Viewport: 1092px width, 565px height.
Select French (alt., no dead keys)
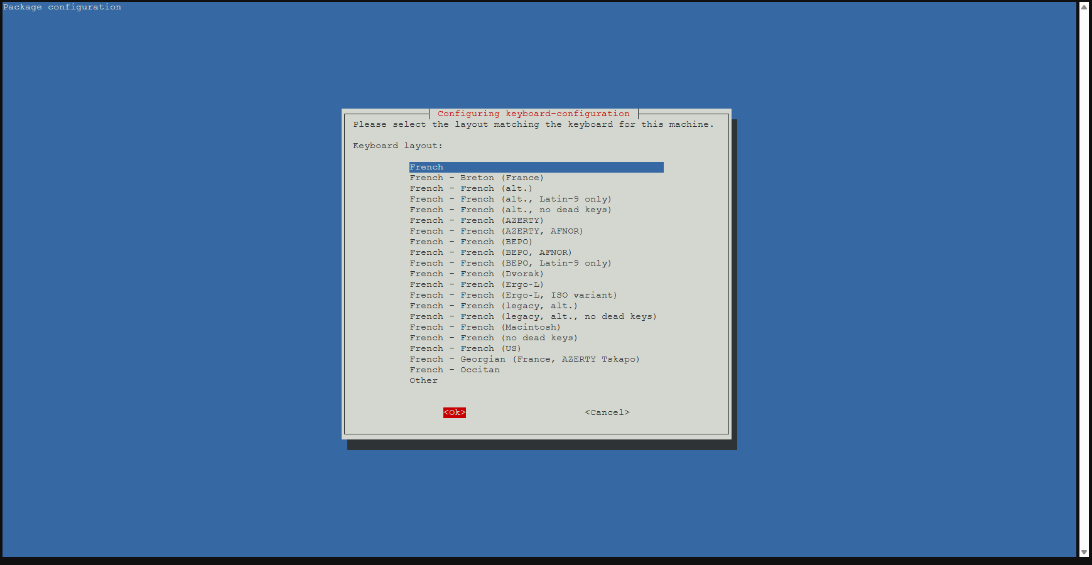coord(510,210)
